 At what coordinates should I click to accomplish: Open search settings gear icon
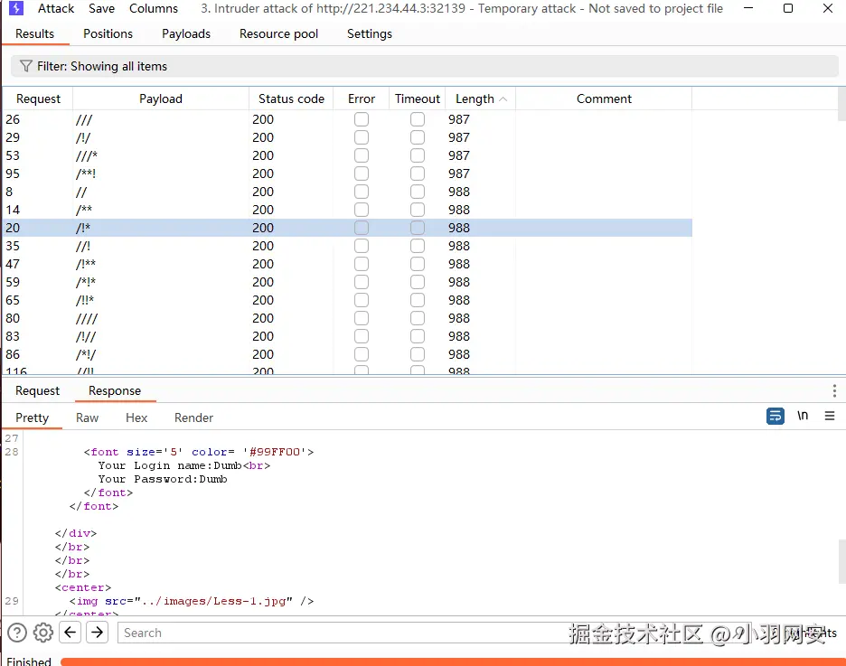[43, 633]
